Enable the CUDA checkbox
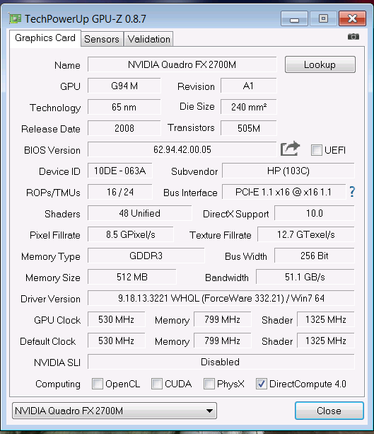This screenshot has width=374, height=434. (x=157, y=384)
